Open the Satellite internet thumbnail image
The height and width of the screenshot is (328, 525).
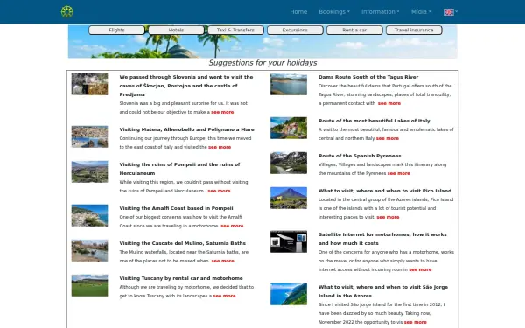[x=289, y=241]
